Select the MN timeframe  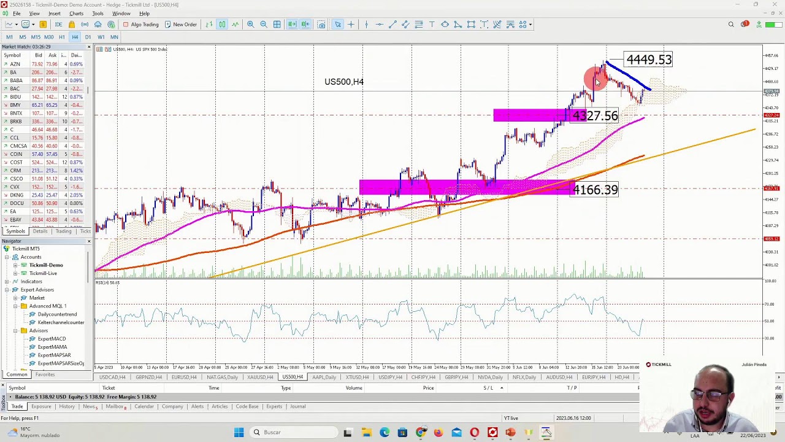click(x=114, y=37)
